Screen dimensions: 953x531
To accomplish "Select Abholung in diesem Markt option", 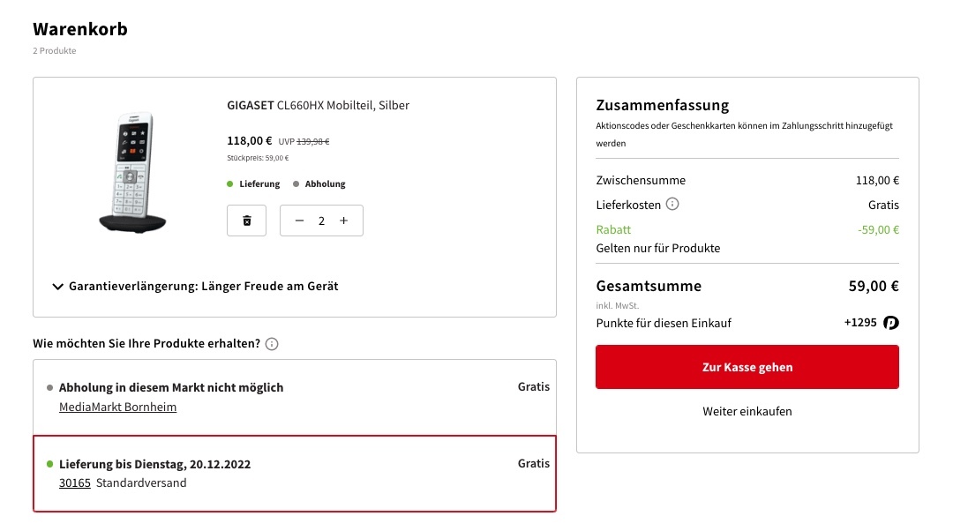I will [295, 397].
